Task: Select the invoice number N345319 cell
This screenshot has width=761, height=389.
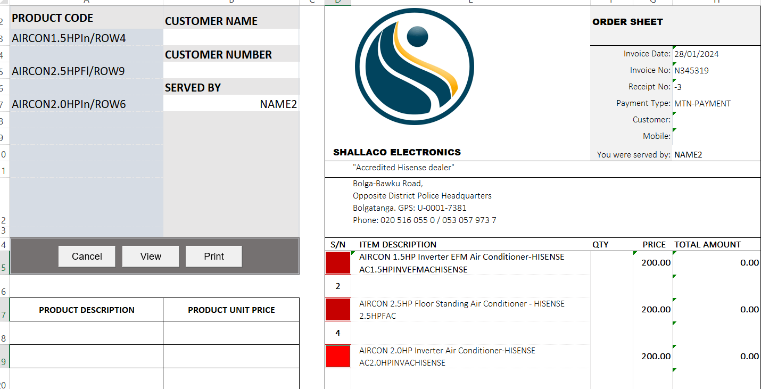Action: 716,70
